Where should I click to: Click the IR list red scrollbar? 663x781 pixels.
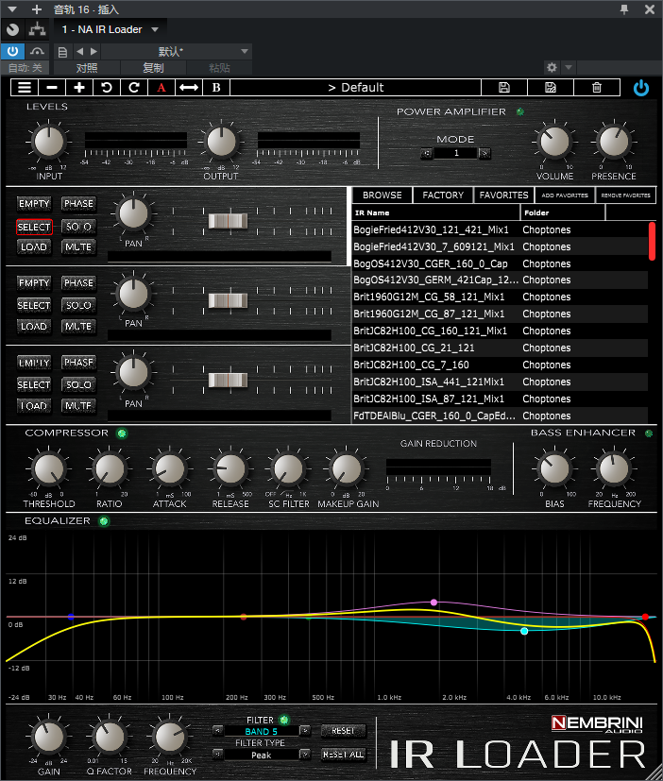coord(652,242)
